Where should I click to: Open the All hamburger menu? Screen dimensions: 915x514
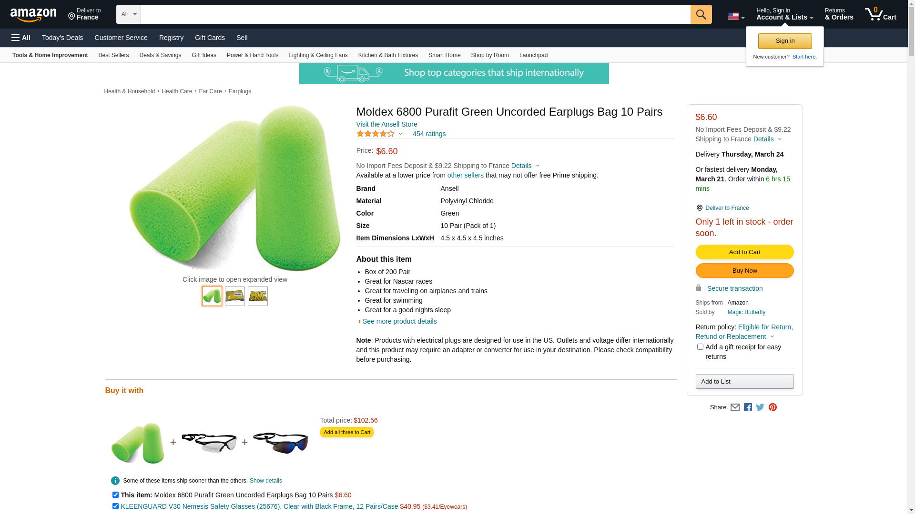(21, 38)
